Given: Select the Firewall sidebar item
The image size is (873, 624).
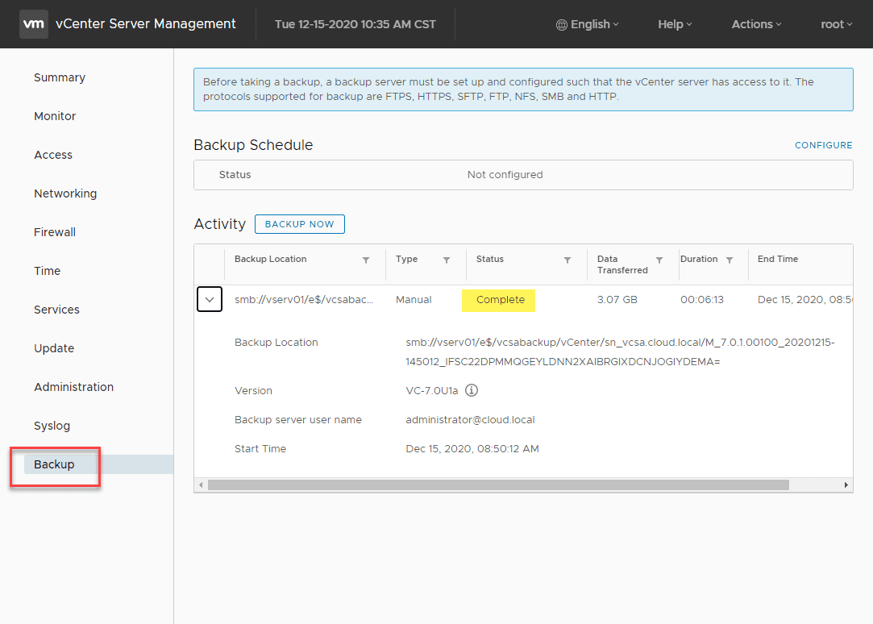Looking at the screenshot, I should coord(54,232).
